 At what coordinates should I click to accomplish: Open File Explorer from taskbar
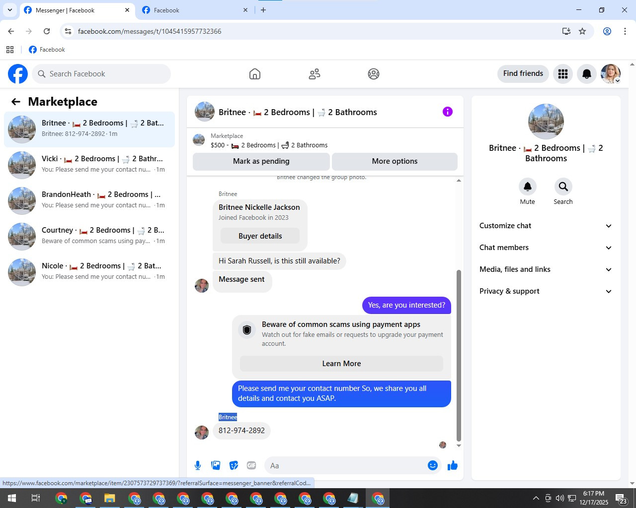pyautogui.click(x=109, y=498)
